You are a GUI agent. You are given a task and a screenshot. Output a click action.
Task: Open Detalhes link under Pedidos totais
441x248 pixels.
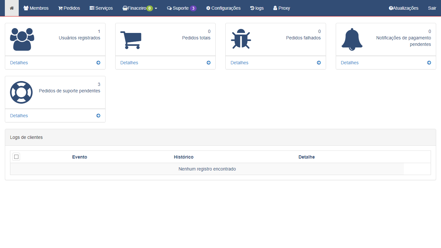pyautogui.click(x=129, y=63)
